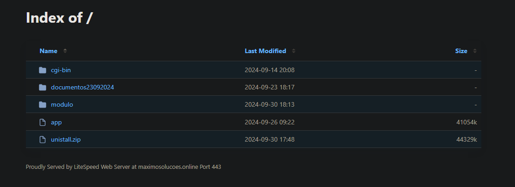Sort listing by Last Modified header
Screen dimensions: 515x187
(265, 51)
